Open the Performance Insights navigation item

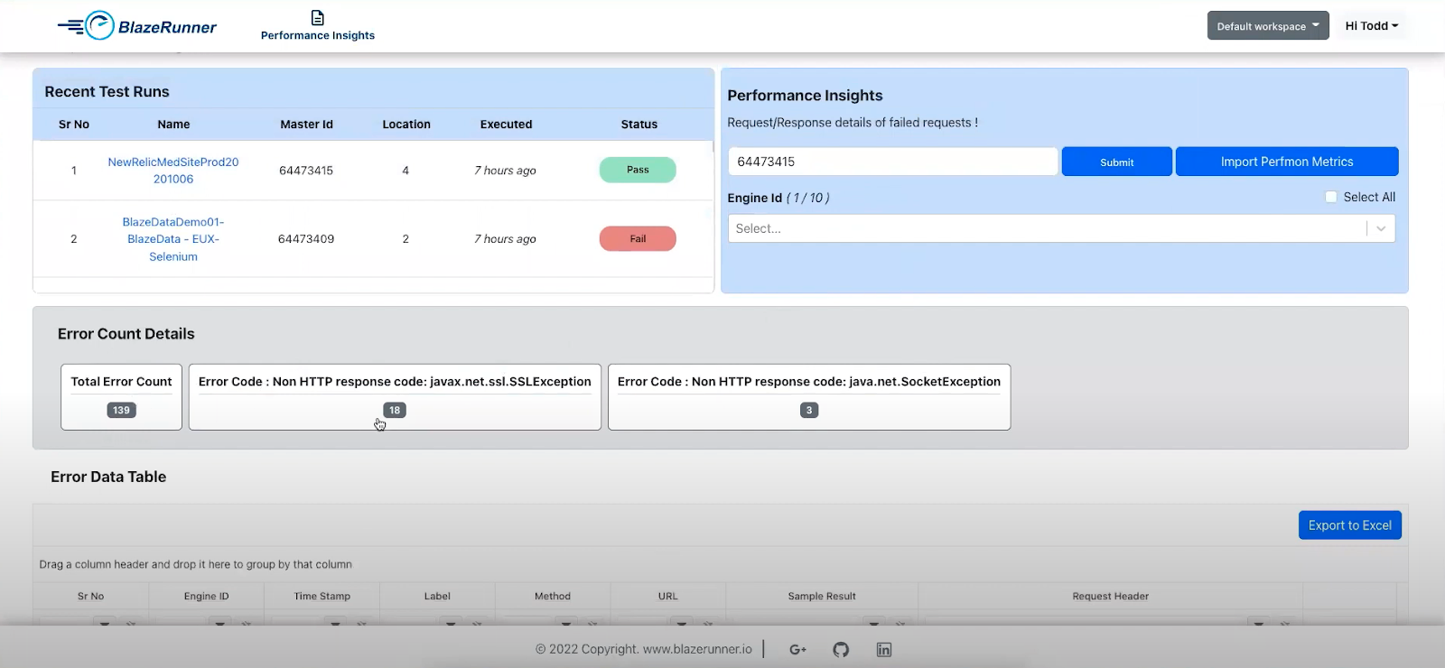click(x=317, y=26)
